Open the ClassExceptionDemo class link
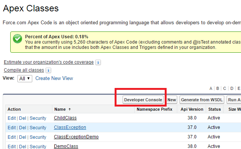Image resolution: width=241 pixels, height=149 pixels. click(x=76, y=137)
